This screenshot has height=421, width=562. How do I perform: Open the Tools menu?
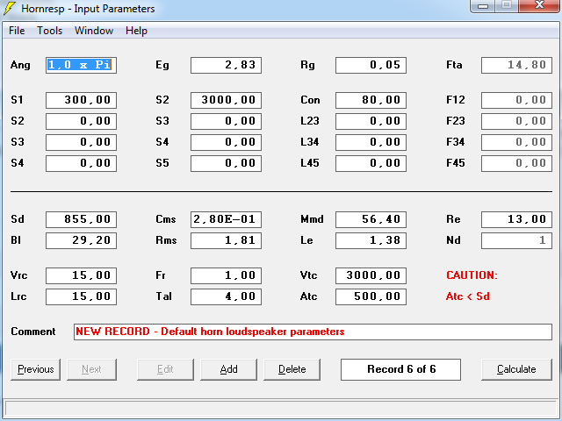coord(49,31)
